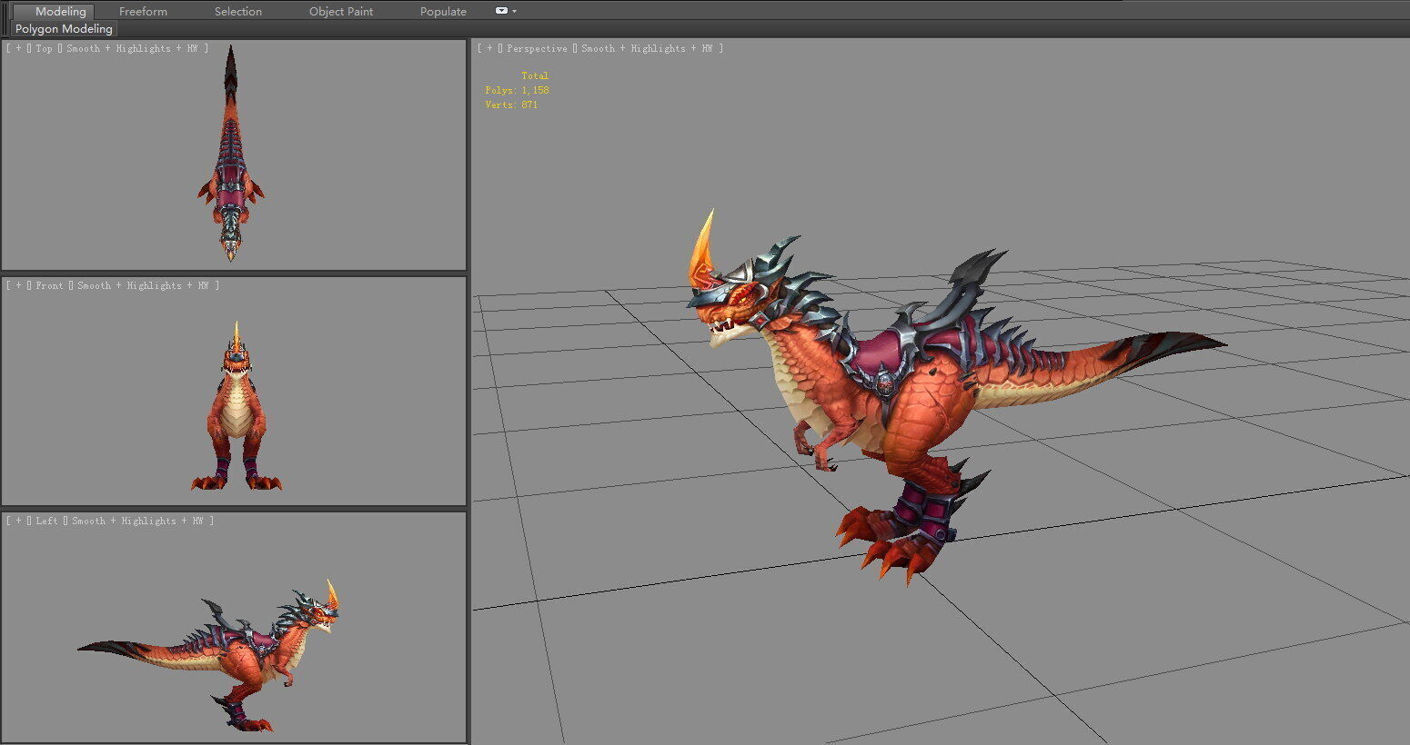Click the plus menu in Left viewport label
1410x745 pixels.
pos(18,521)
